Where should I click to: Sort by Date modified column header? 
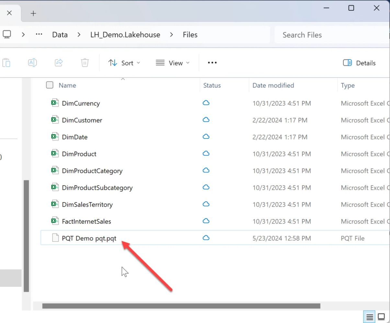273,85
